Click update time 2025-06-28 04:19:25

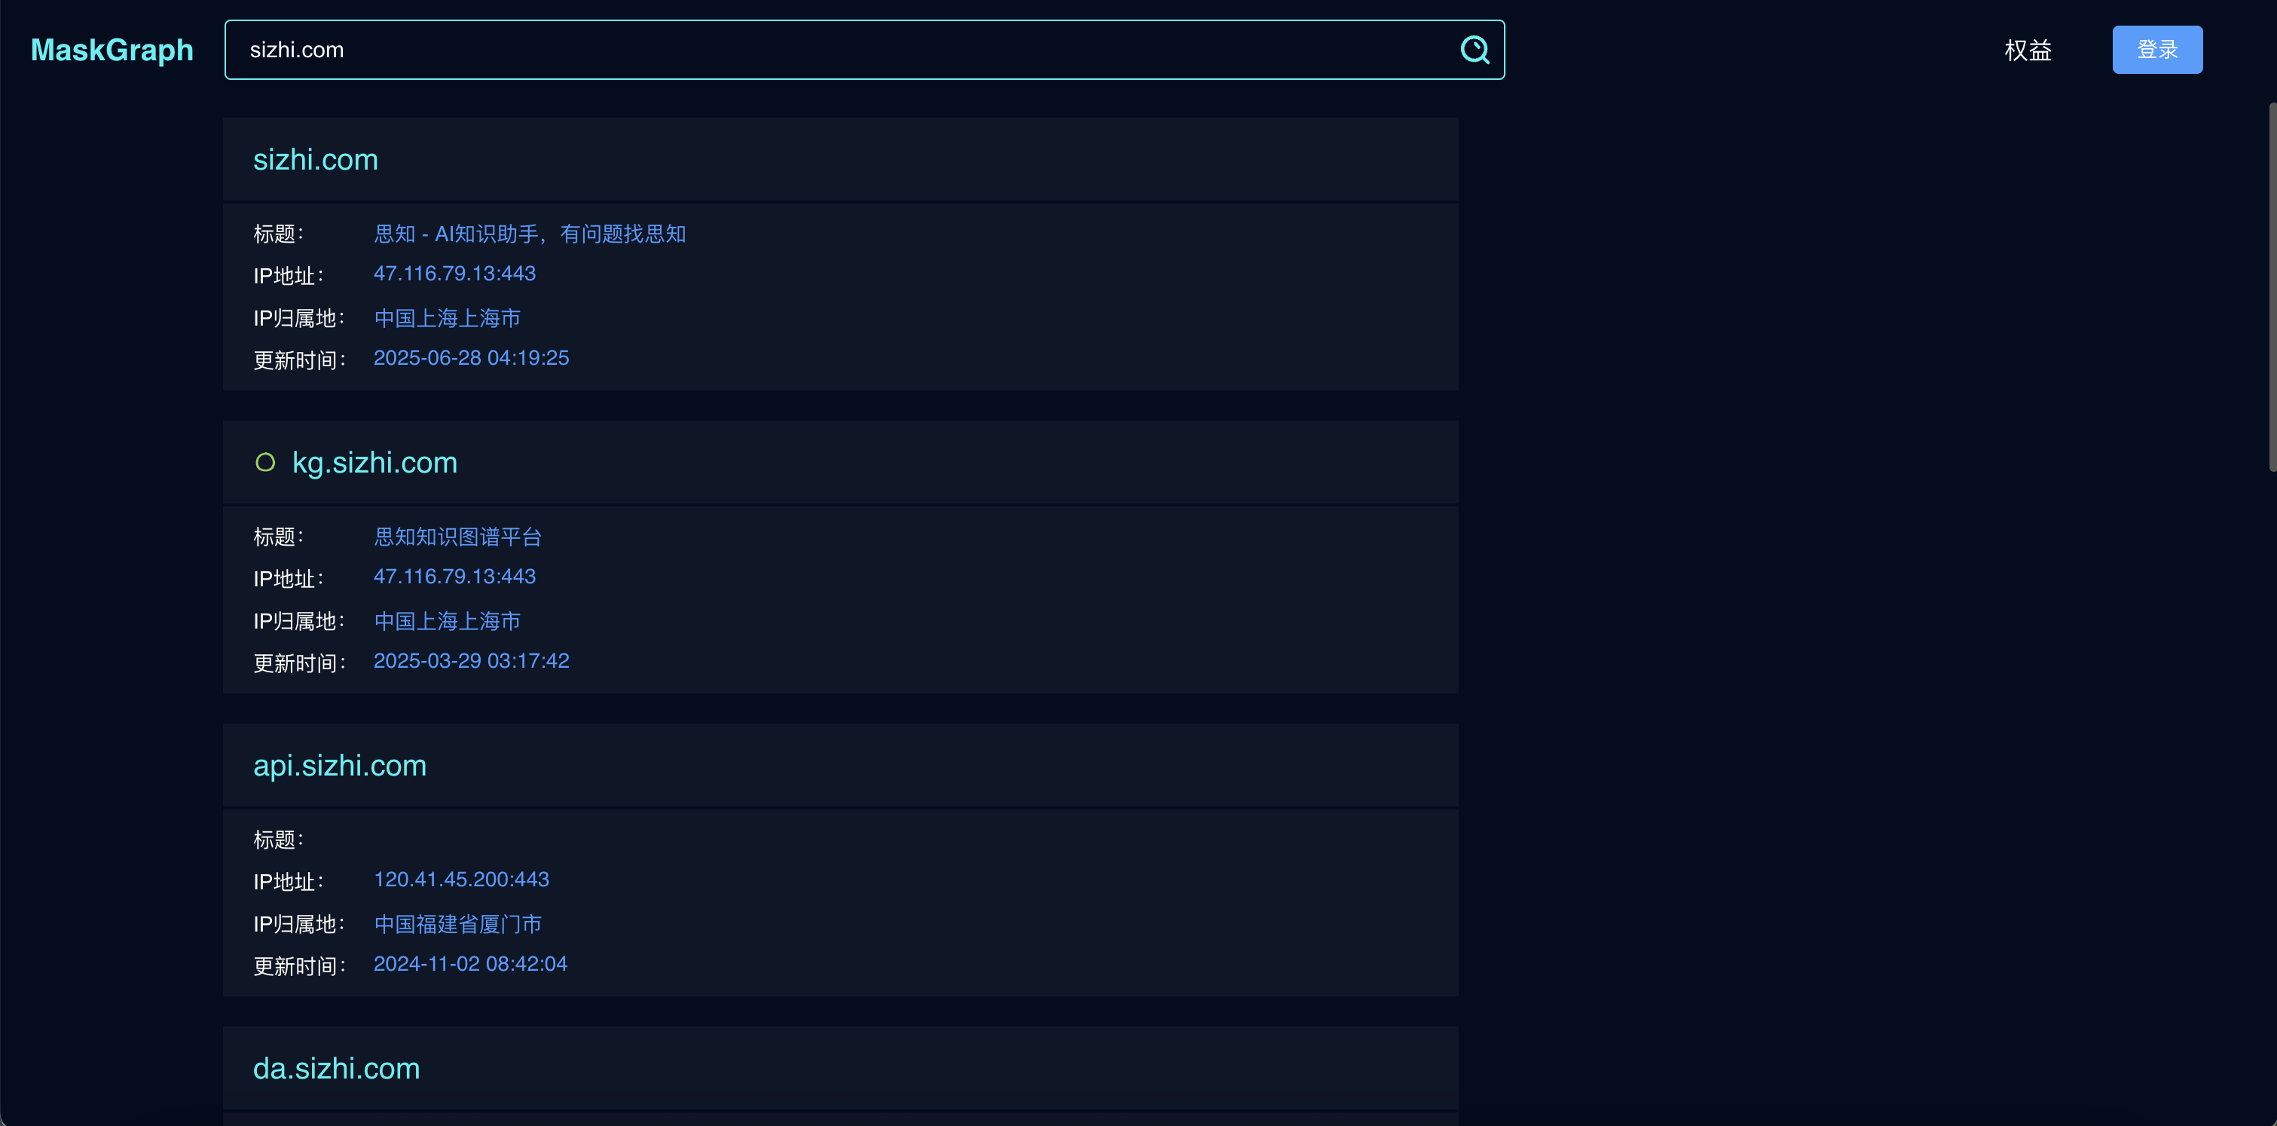pyautogui.click(x=471, y=358)
